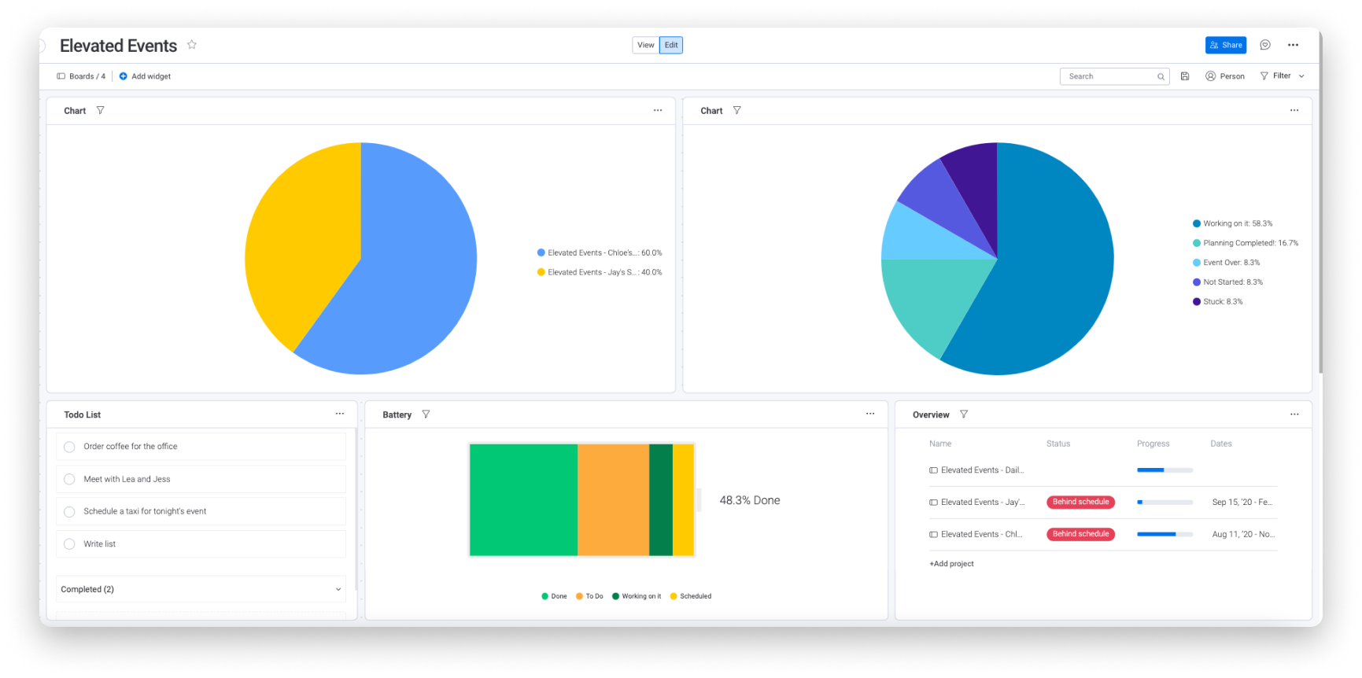Click the Add widget label
Screen dimensions: 1362x678
(x=151, y=76)
